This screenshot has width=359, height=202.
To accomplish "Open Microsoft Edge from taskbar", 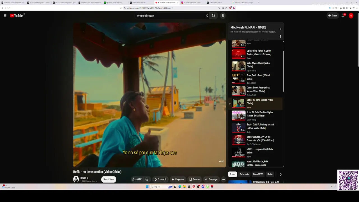I will pos(180,187).
